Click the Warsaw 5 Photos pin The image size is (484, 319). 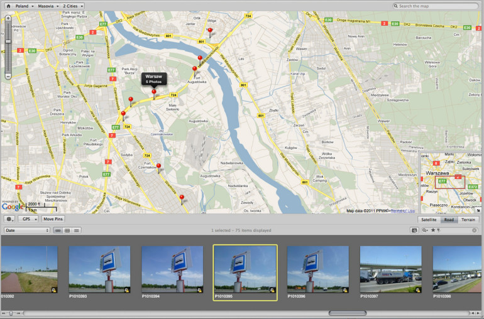pyautogui.click(x=154, y=93)
